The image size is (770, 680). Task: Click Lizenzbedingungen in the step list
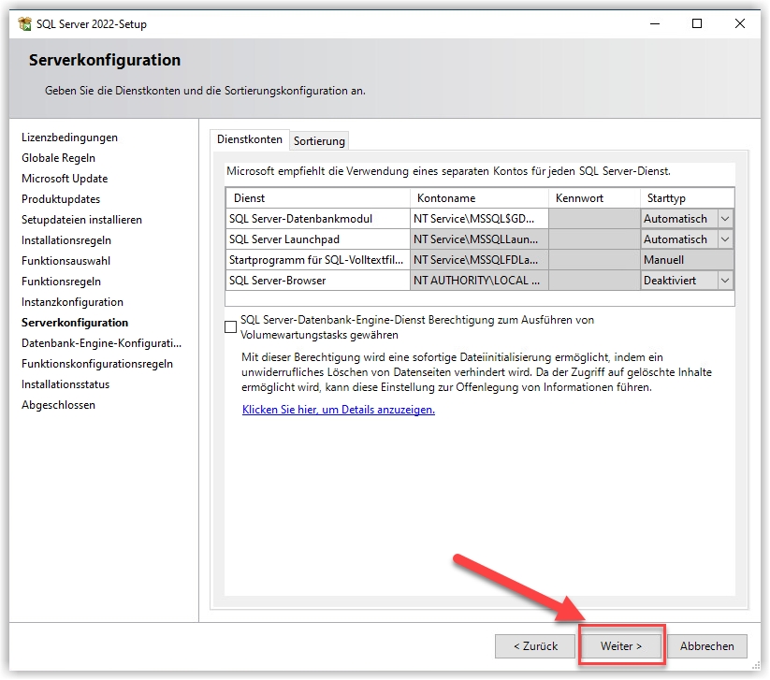pyautogui.click(x=70, y=137)
